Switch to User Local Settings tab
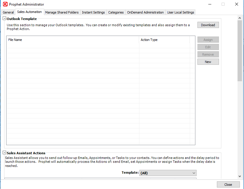The height and width of the screenshot is (189, 244). (181, 12)
